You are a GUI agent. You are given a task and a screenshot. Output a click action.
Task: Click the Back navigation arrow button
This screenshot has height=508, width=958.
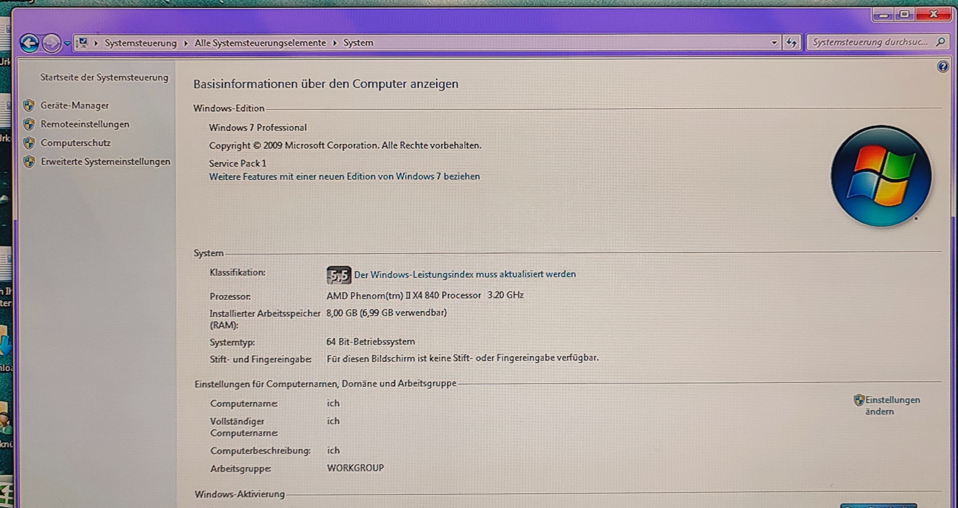tap(29, 43)
